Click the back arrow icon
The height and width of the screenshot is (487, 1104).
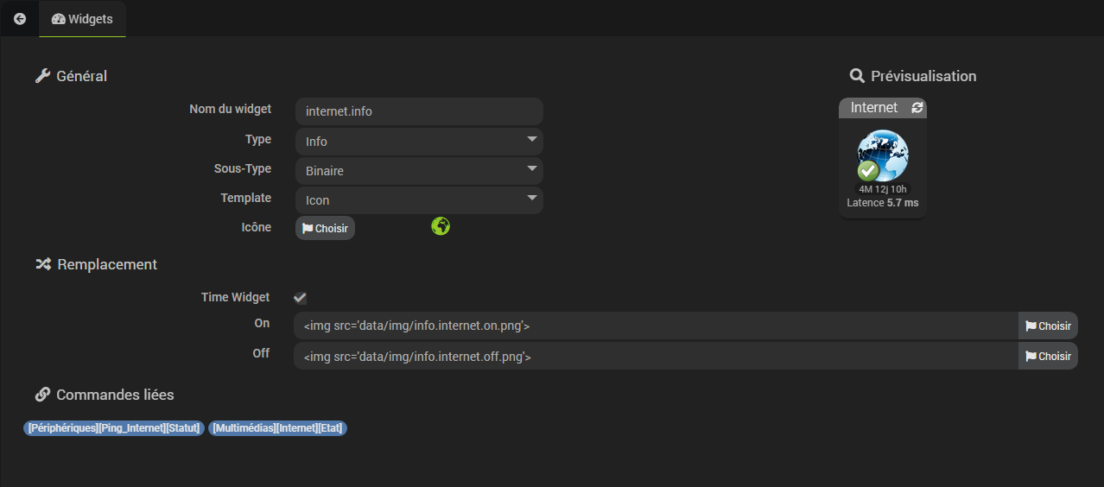coord(20,18)
